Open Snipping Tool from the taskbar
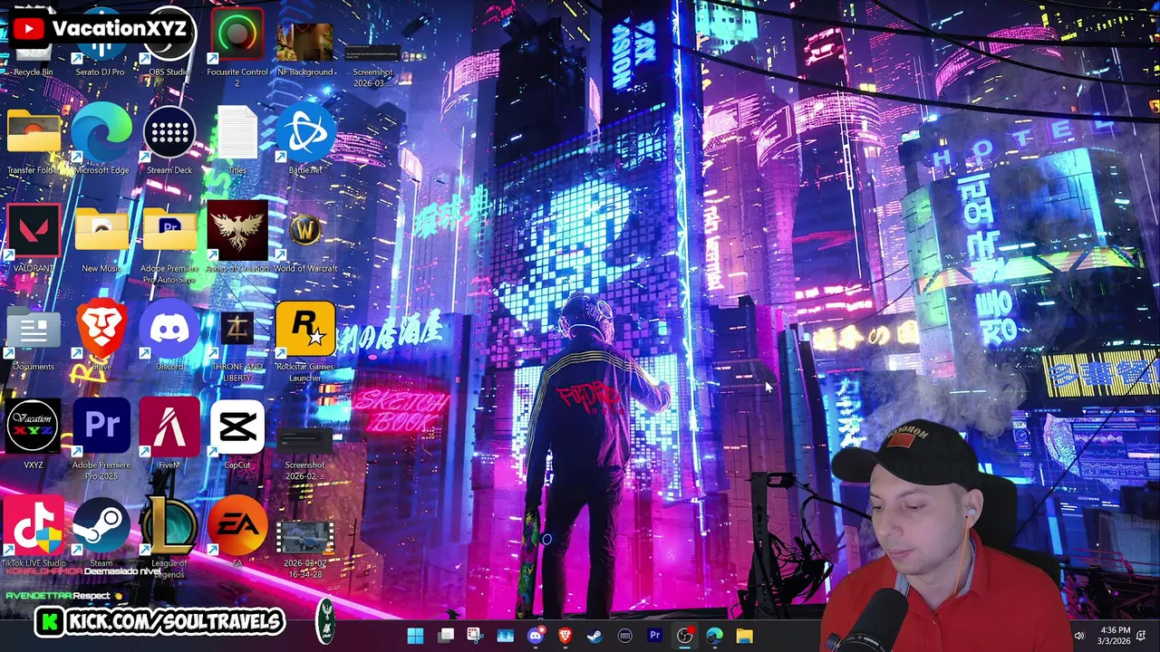This screenshot has height=652, width=1160. [x=476, y=636]
